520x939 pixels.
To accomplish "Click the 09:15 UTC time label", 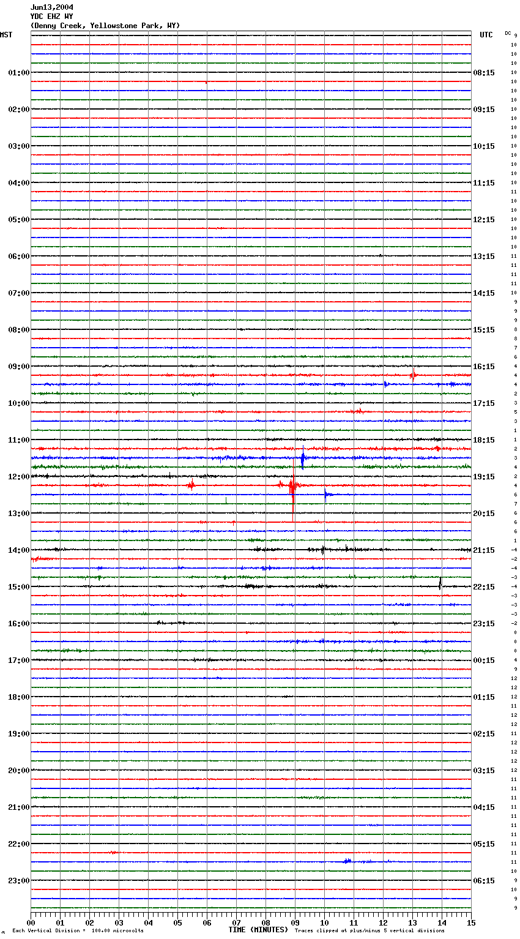I will [x=484, y=110].
